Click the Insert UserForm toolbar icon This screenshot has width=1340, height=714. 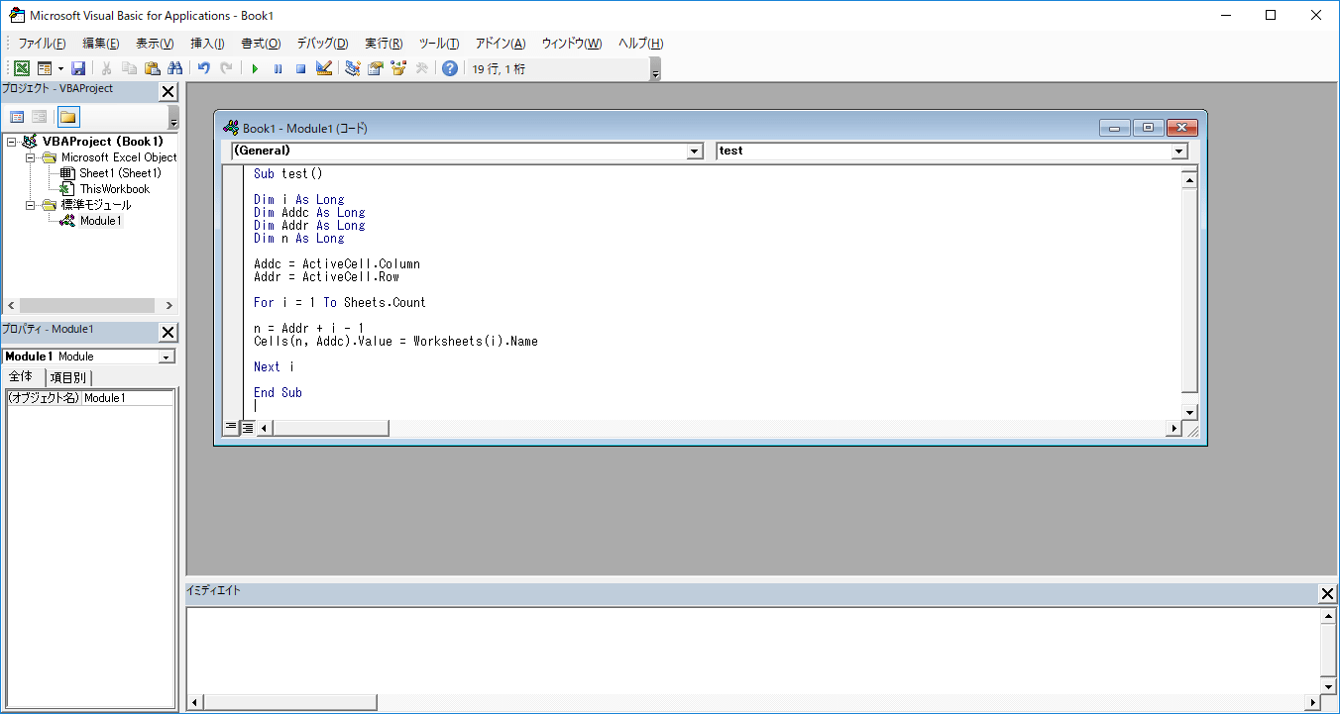pos(45,68)
